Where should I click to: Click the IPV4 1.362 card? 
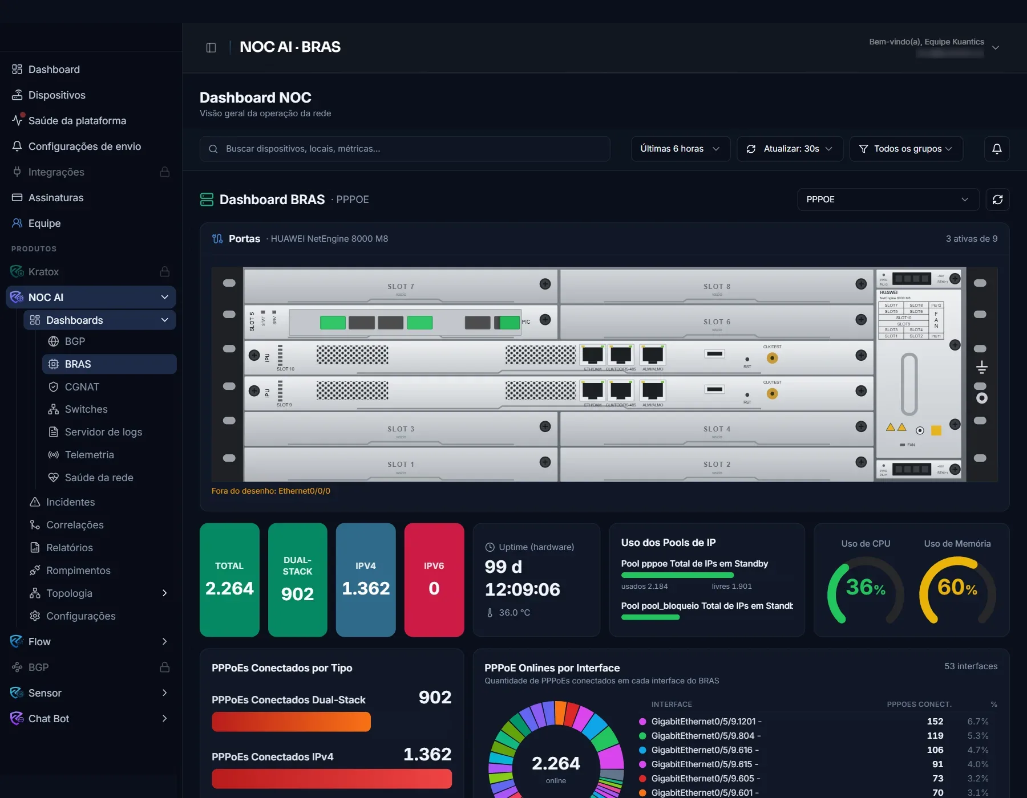coord(366,580)
